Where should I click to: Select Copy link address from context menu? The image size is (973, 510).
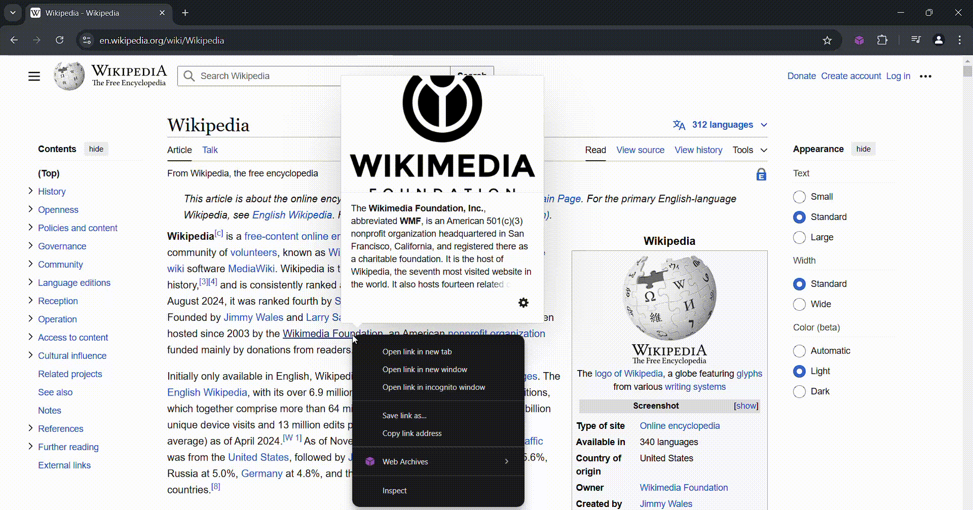(x=411, y=433)
